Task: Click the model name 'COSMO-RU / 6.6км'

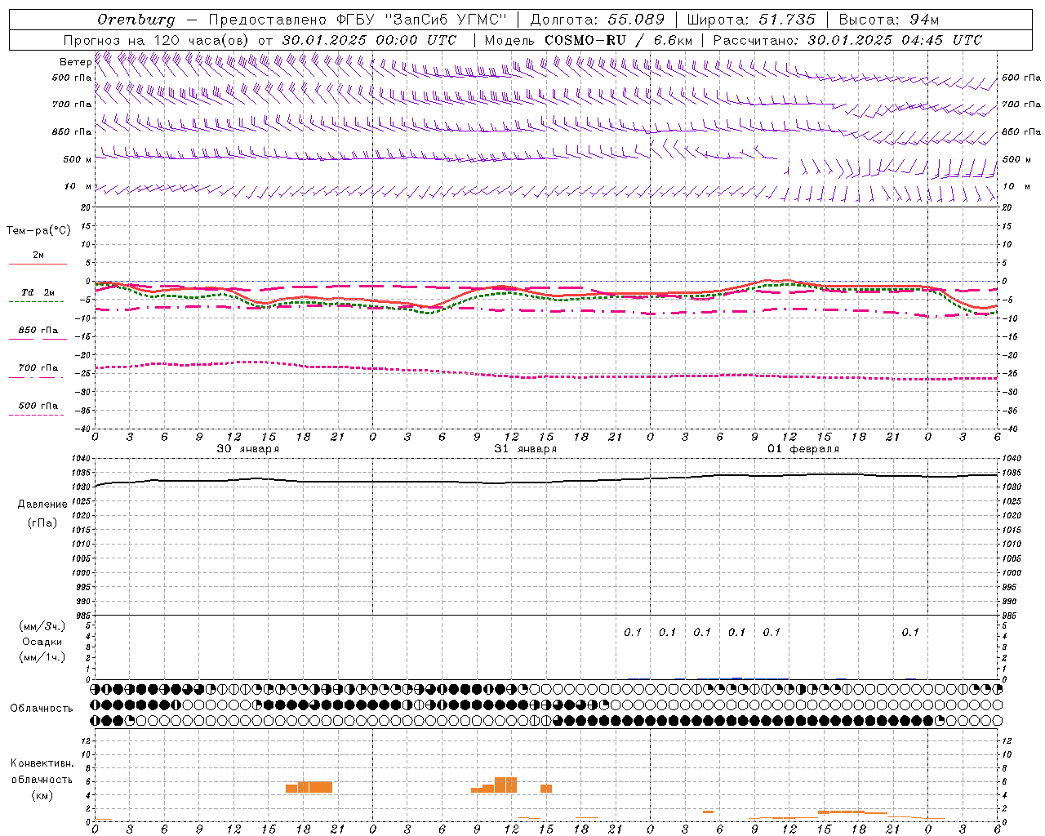Action: pyautogui.click(x=618, y=40)
